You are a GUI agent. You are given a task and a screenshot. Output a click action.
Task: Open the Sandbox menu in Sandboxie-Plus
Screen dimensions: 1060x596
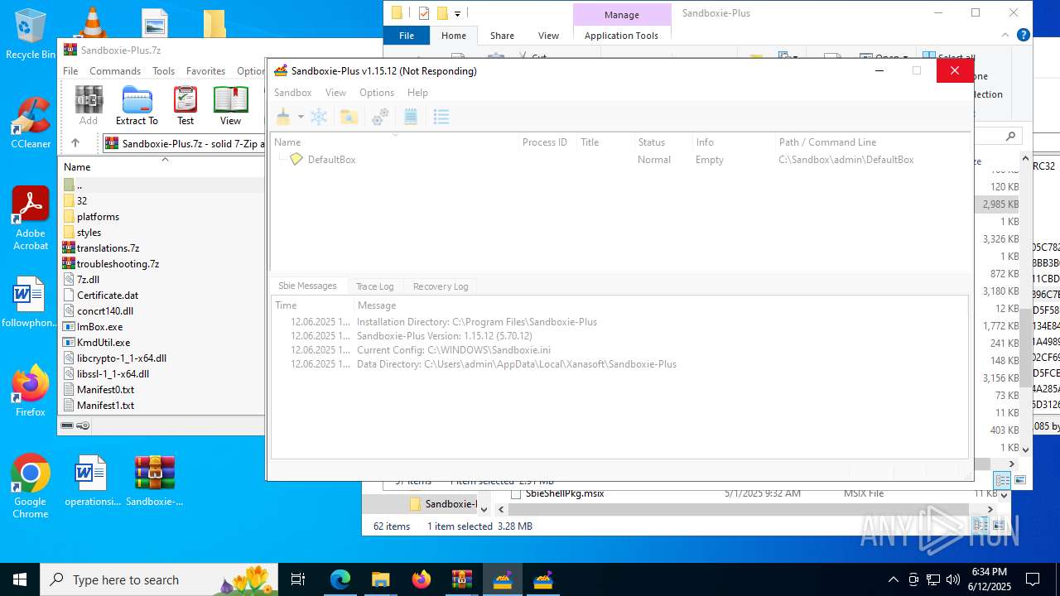(292, 93)
